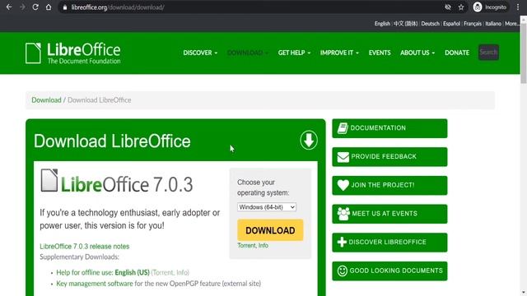Viewport: 527px width, 296px height.
Task: Switch language to Deutsch
Action: (430, 24)
